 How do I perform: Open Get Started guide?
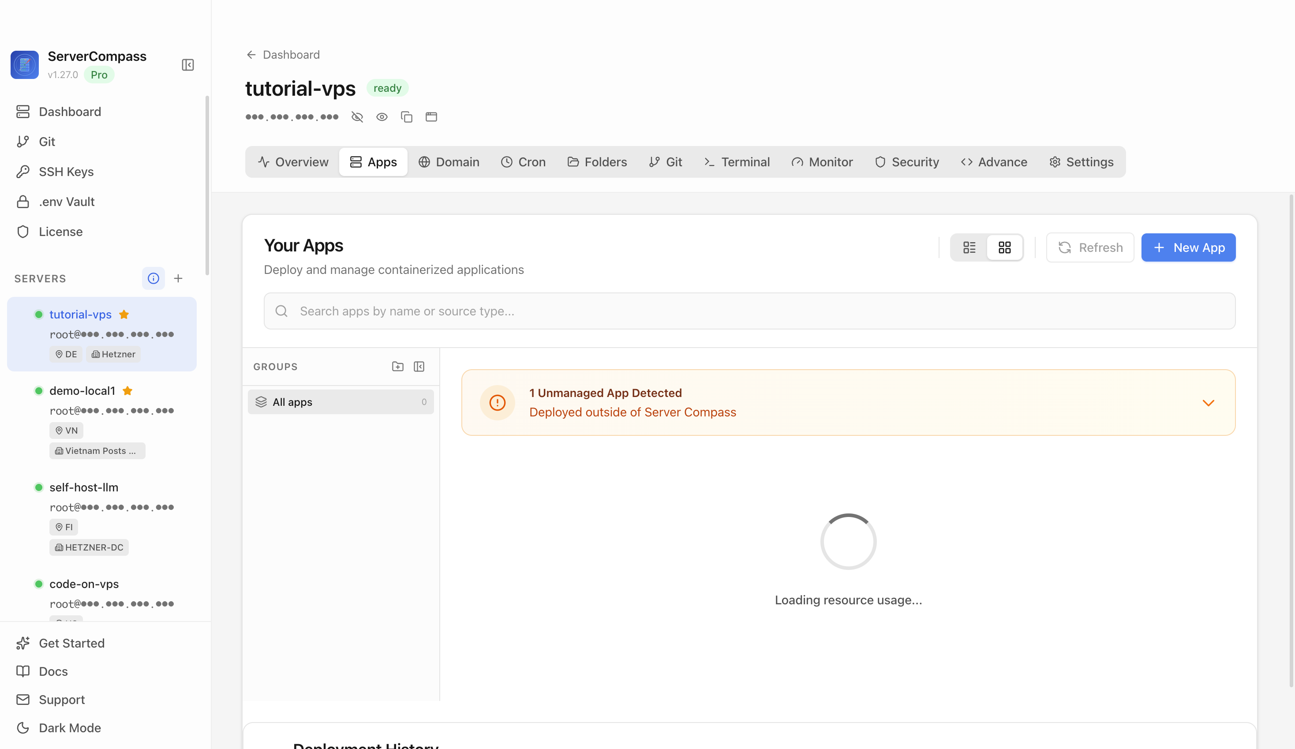click(x=60, y=643)
